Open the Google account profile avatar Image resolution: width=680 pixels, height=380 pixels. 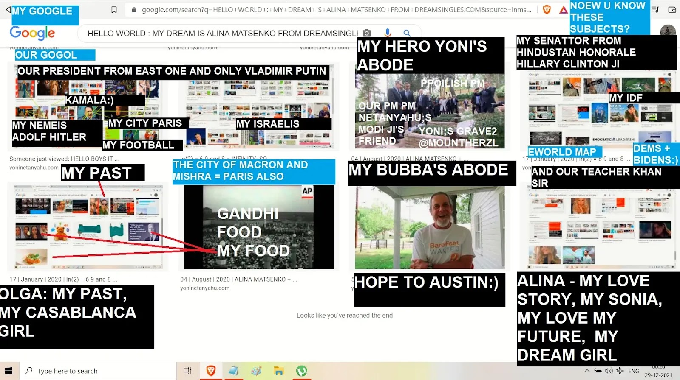pos(668,31)
